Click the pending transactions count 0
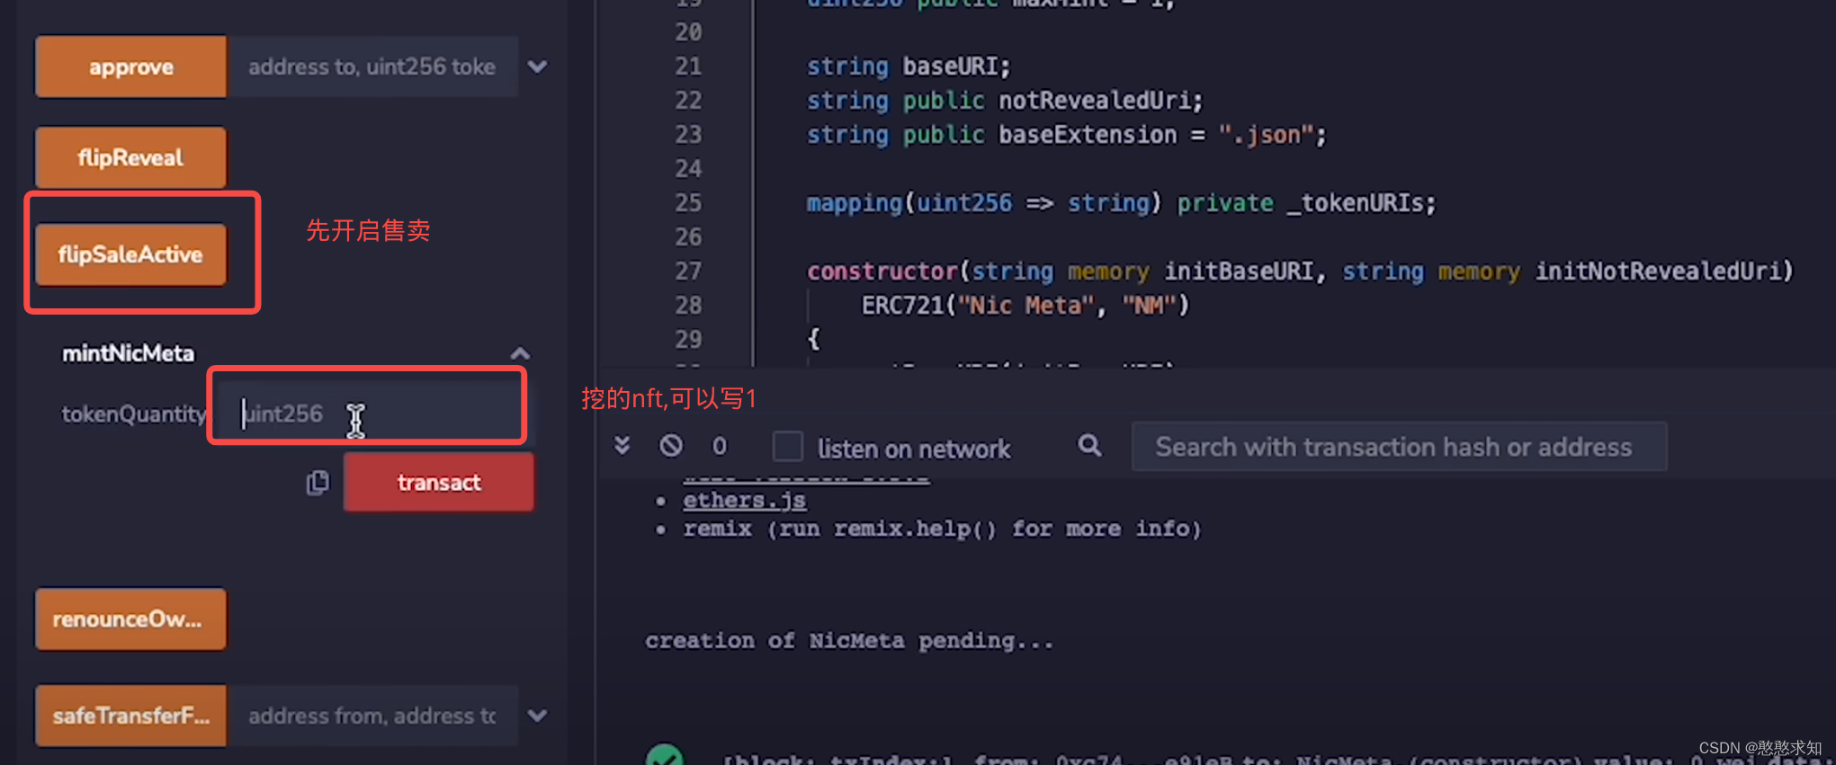The image size is (1836, 765). tap(719, 446)
